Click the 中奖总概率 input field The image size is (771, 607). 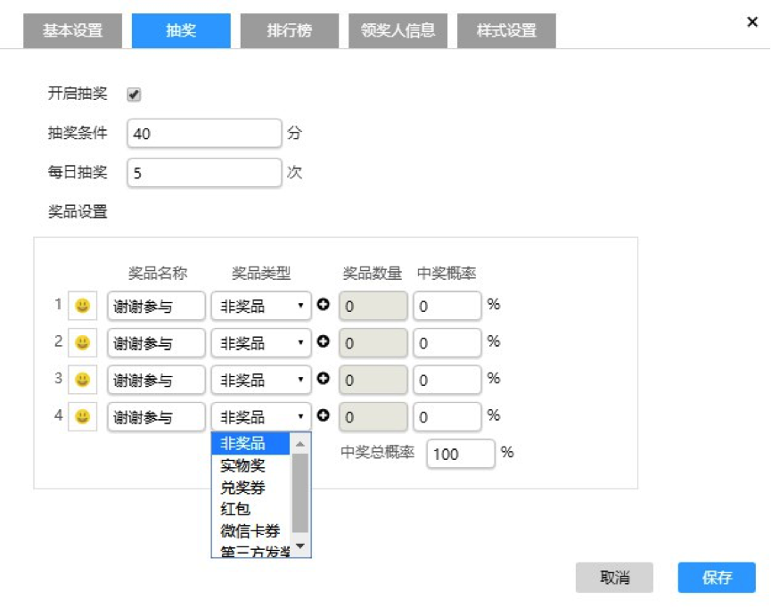tap(461, 454)
